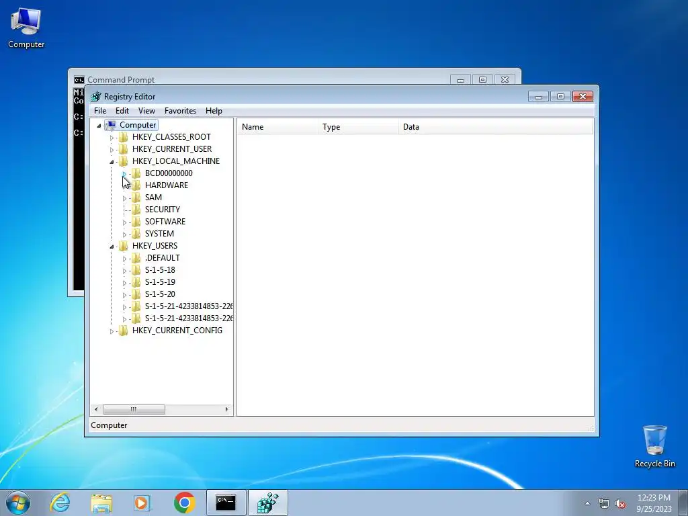Click the Name column header
The image size is (688, 516).
[277, 127]
